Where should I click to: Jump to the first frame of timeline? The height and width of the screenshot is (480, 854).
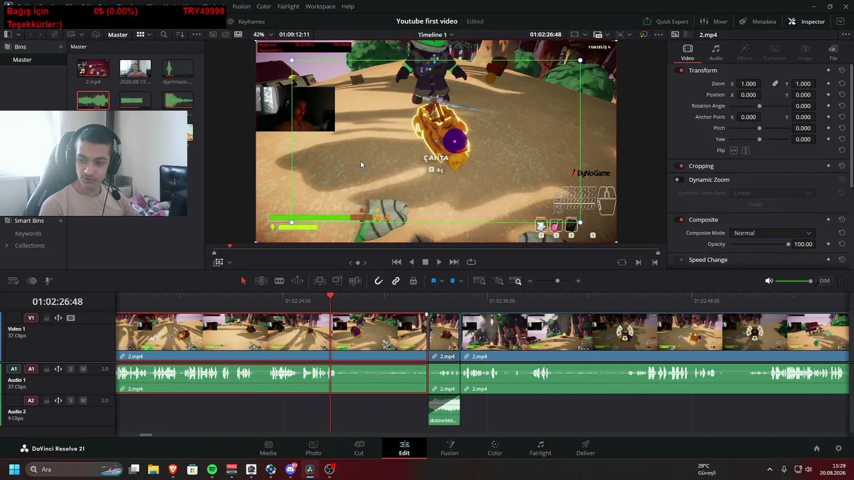coord(396,262)
